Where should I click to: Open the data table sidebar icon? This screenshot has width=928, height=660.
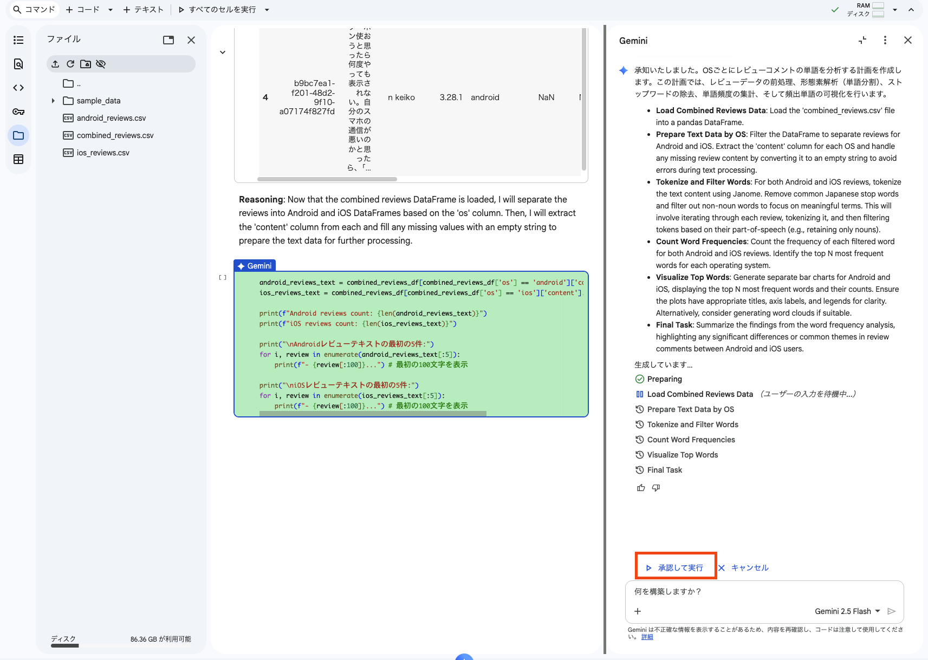[18, 159]
